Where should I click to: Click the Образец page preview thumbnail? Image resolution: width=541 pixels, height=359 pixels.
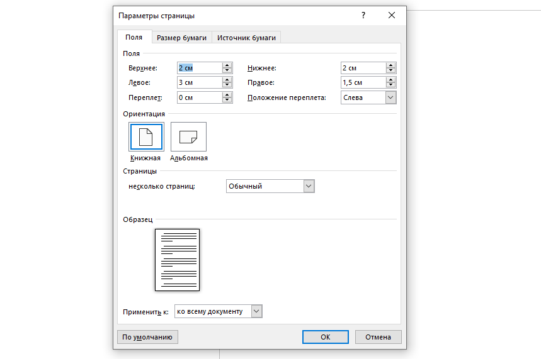[177, 260]
